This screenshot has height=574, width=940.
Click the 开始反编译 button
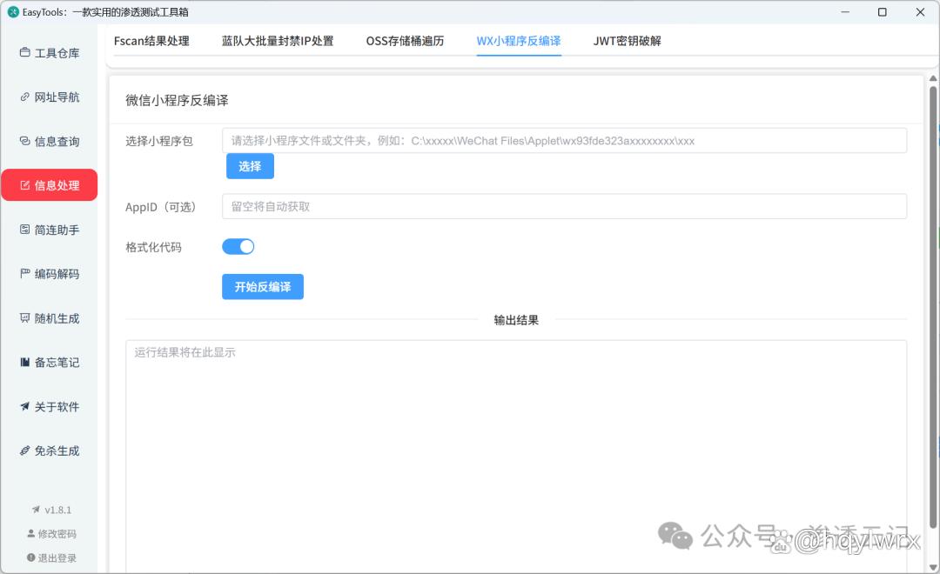[x=263, y=287]
